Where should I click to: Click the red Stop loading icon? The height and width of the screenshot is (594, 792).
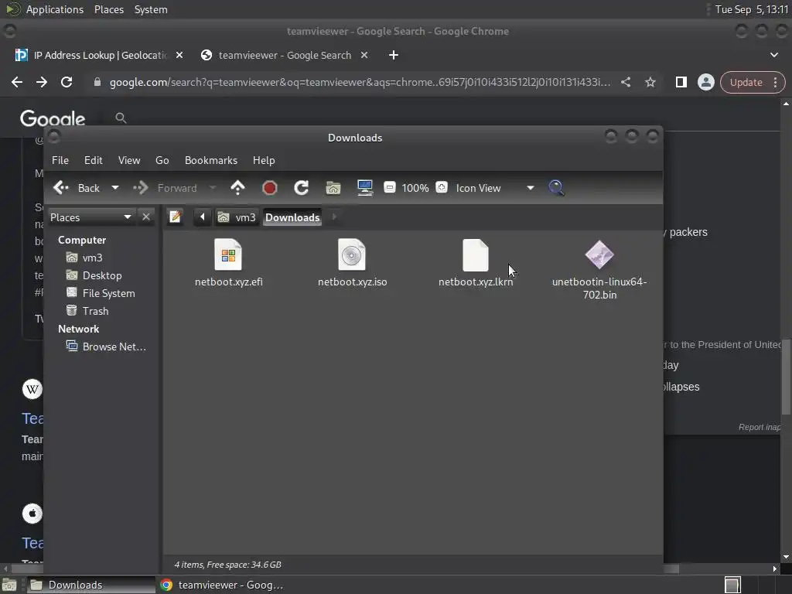tap(270, 188)
